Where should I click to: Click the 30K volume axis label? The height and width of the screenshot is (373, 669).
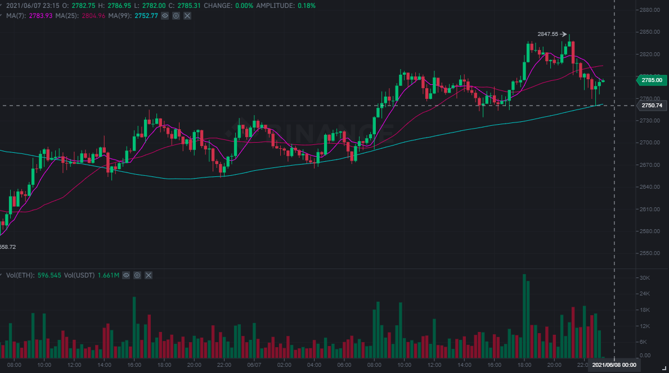tap(645, 278)
